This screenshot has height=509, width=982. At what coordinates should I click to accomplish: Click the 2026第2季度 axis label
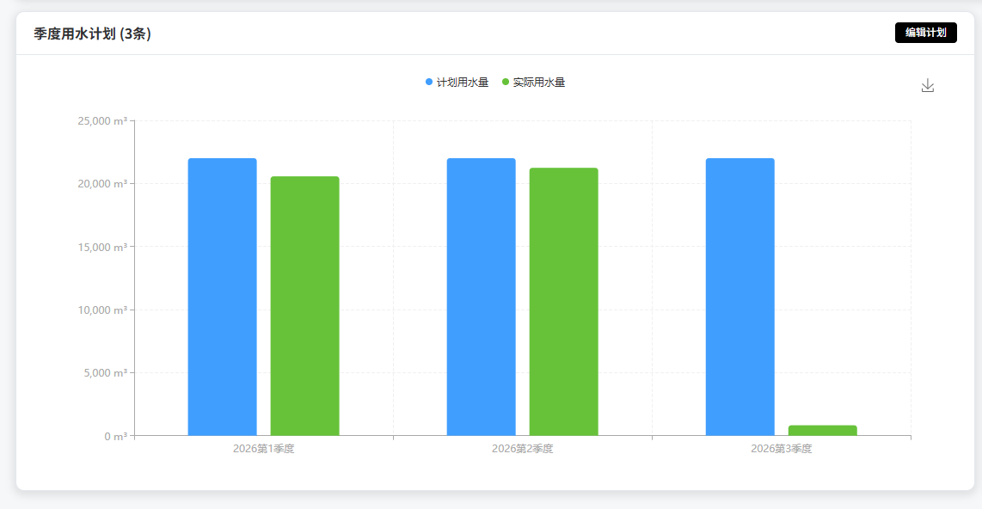pos(522,449)
